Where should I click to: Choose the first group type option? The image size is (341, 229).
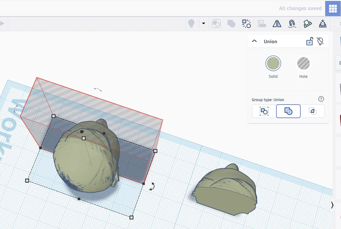(264, 111)
